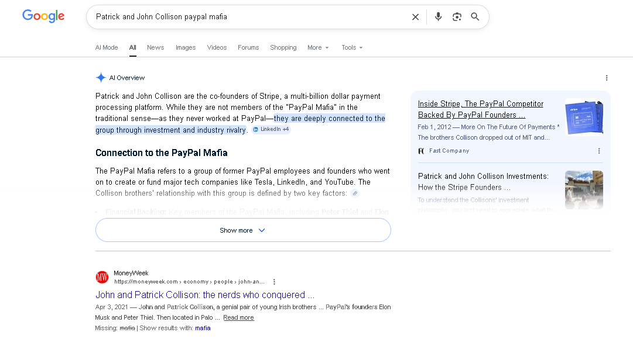This screenshot has width=633, height=346.
Task: Open AI Overview three-dot options menu
Action: click(606, 78)
